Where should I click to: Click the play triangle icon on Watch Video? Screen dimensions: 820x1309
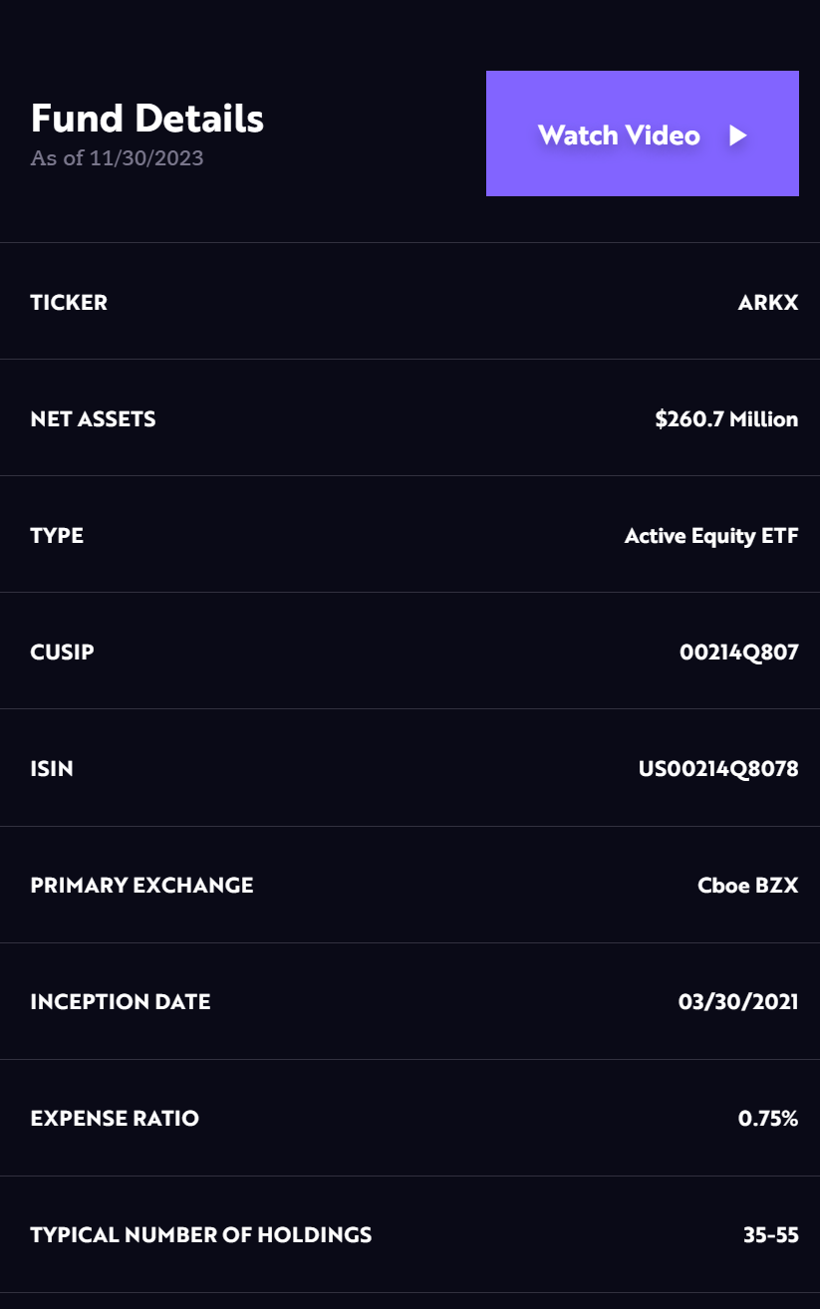[x=736, y=135]
